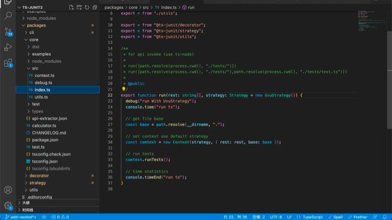Open Run and Debug view

8,47
